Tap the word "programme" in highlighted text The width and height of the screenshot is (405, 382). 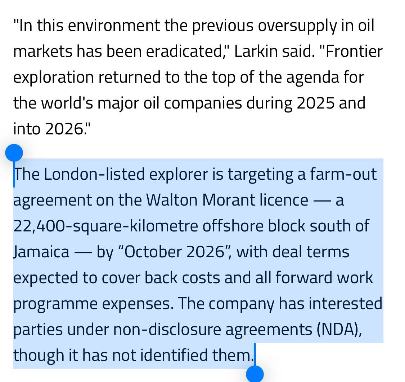pyautogui.click(x=55, y=304)
